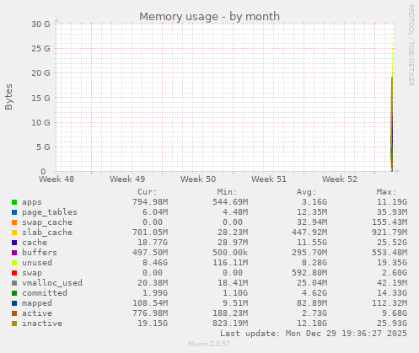Click the committed dark-green legend swatch
Screen dimensions: 419x353
(x=14, y=293)
